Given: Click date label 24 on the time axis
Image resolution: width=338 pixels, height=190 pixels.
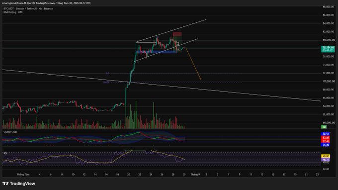Looking at the screenshot, I should [x=151, y=175].
